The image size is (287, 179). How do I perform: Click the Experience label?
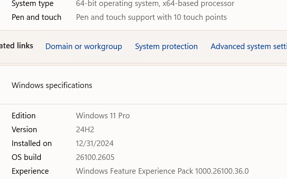coord(30,171)
